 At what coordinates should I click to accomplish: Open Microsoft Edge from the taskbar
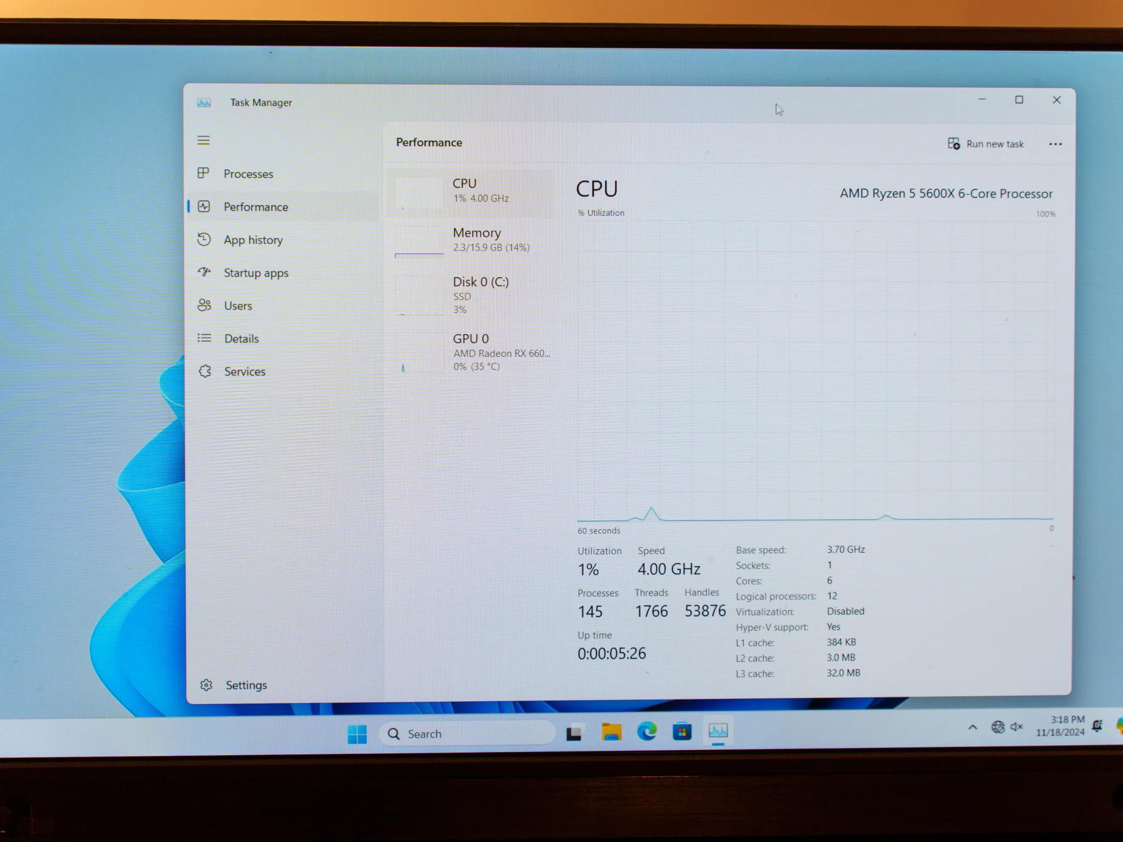[647, 731]
